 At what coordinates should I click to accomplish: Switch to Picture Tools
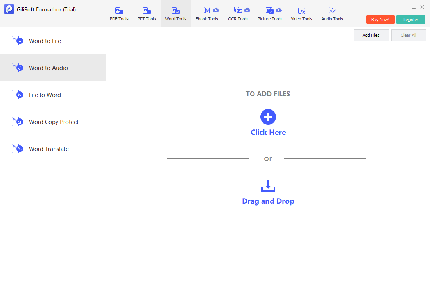[x=270, y=14]
